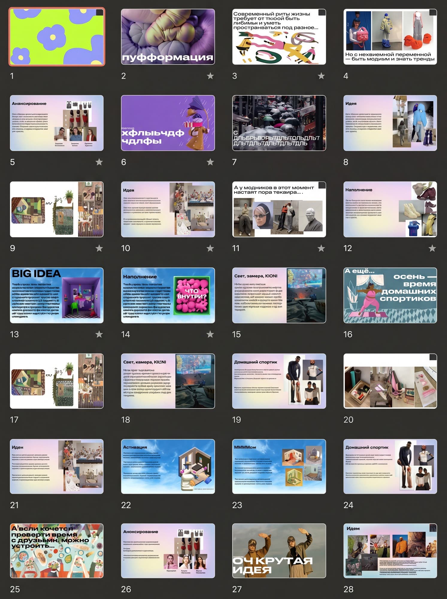Viewport: 447px width, 599px height.
Task: Toggle the star next to slide 14
Action: [210, 334]
